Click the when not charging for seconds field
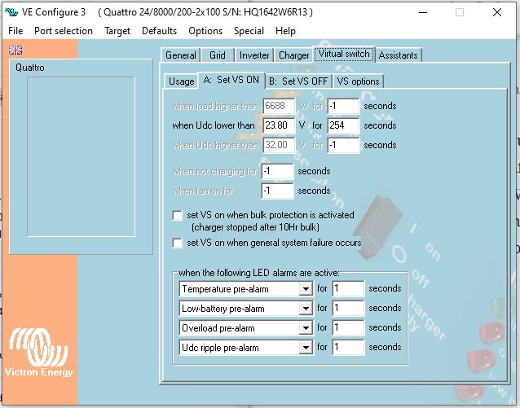This screenshot has width=520, height=408. [x=277, y=171]
